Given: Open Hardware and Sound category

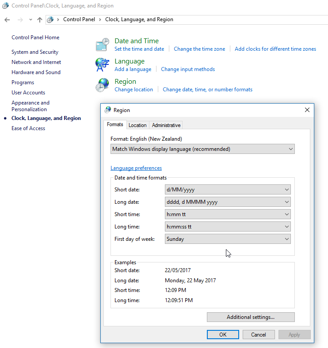Looking at the screenshot, I should tap(36, 72).
